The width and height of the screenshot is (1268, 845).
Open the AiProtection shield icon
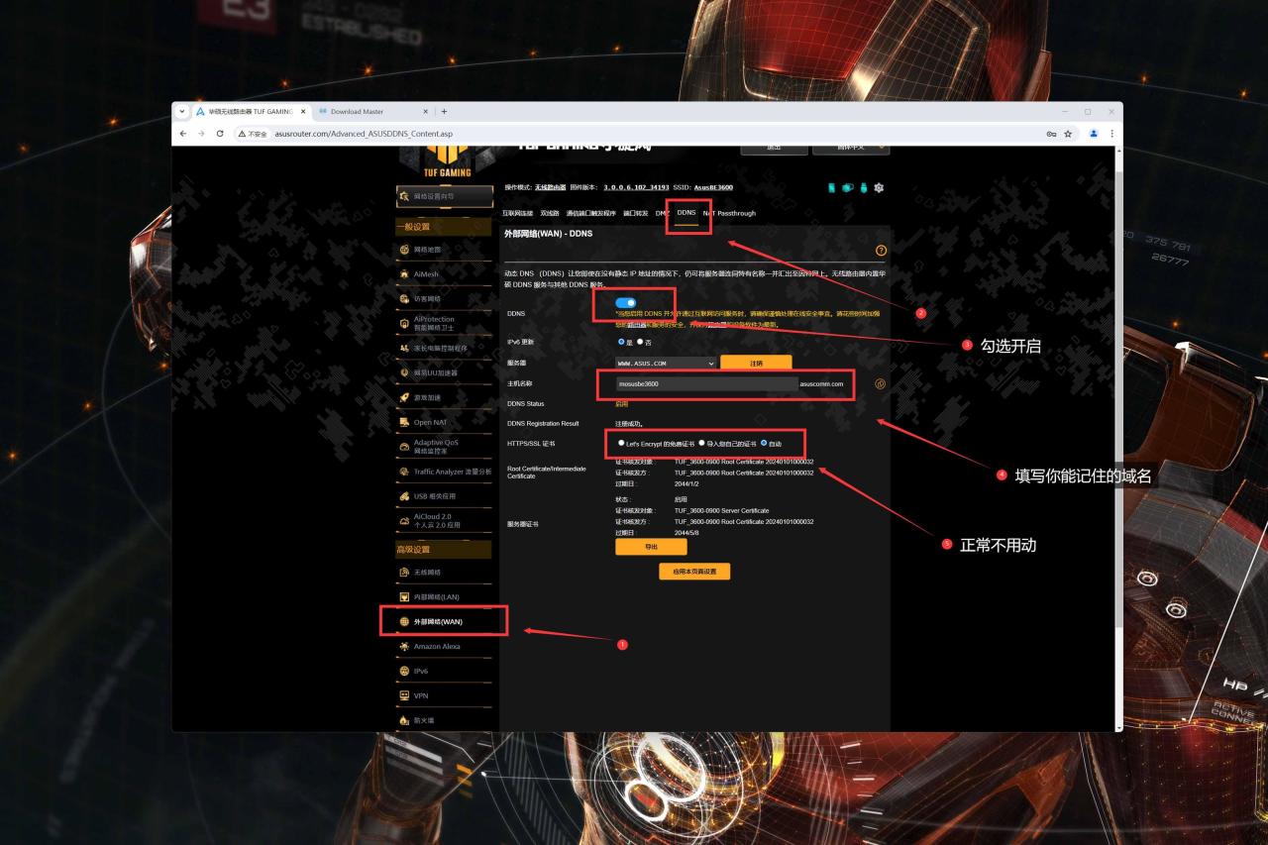point(404,323)
